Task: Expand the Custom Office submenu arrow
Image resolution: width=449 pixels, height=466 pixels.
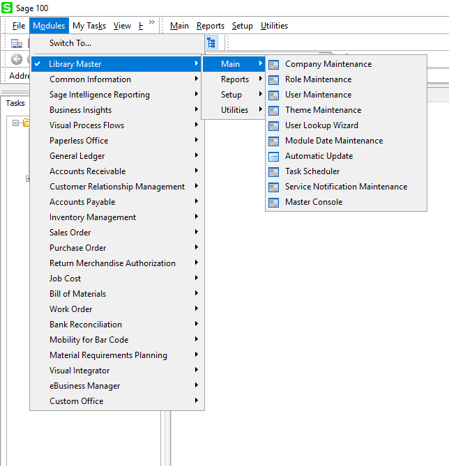Action: [x=197, y=400]
